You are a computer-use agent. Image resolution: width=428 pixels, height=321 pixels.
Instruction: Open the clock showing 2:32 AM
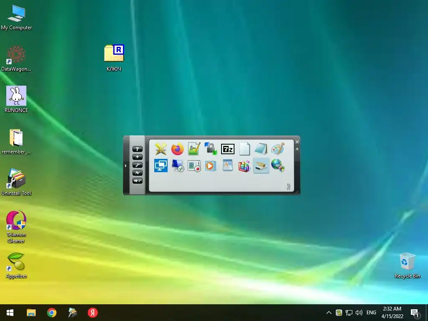coord(392,313)
